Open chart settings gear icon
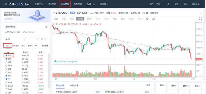This screenshot has height=94, width=206. point(147,19)
